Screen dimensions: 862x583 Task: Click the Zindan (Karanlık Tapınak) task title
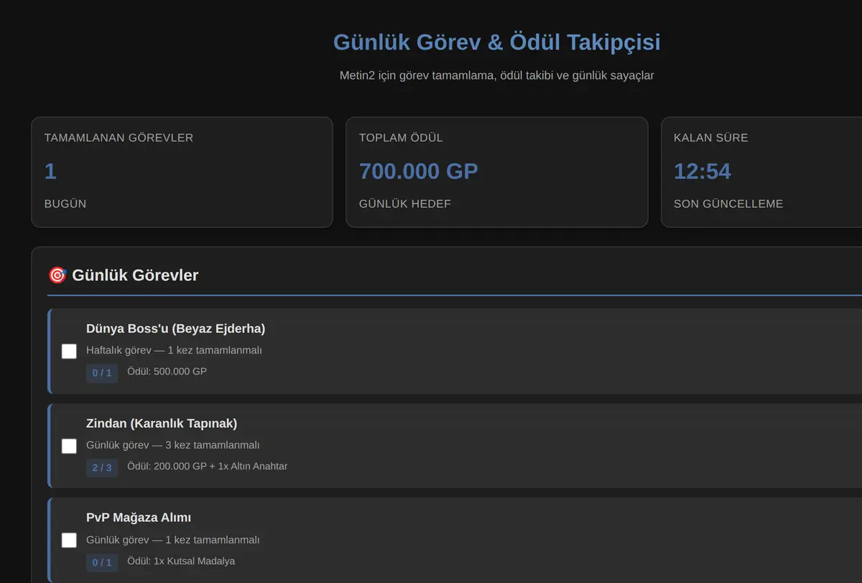[x=162, y=423]
